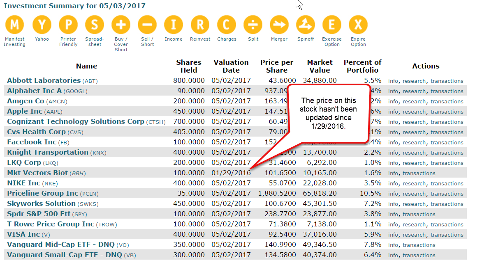Viewport: 489px width, 267px height.
Task: Click the Sell / Short icon
Action: point(147,25)
